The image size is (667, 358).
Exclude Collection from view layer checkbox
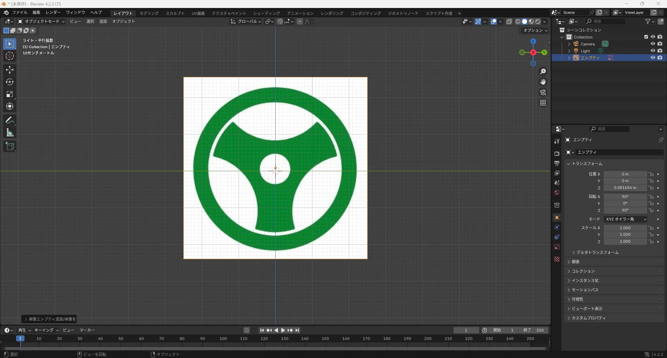(646, 37)
